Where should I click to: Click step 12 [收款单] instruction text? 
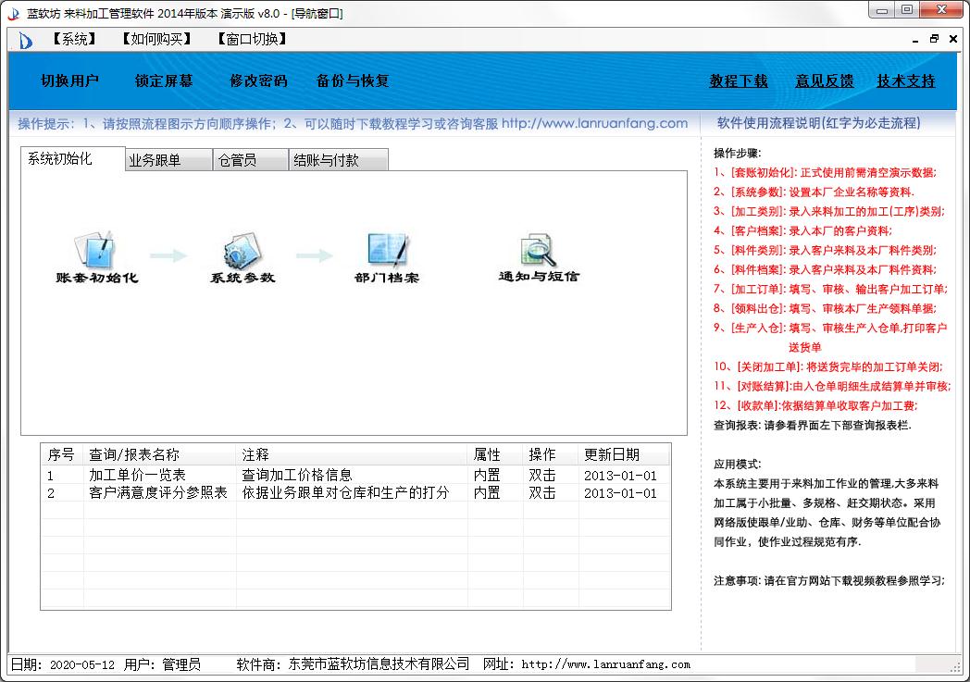[x=815, y=405]
